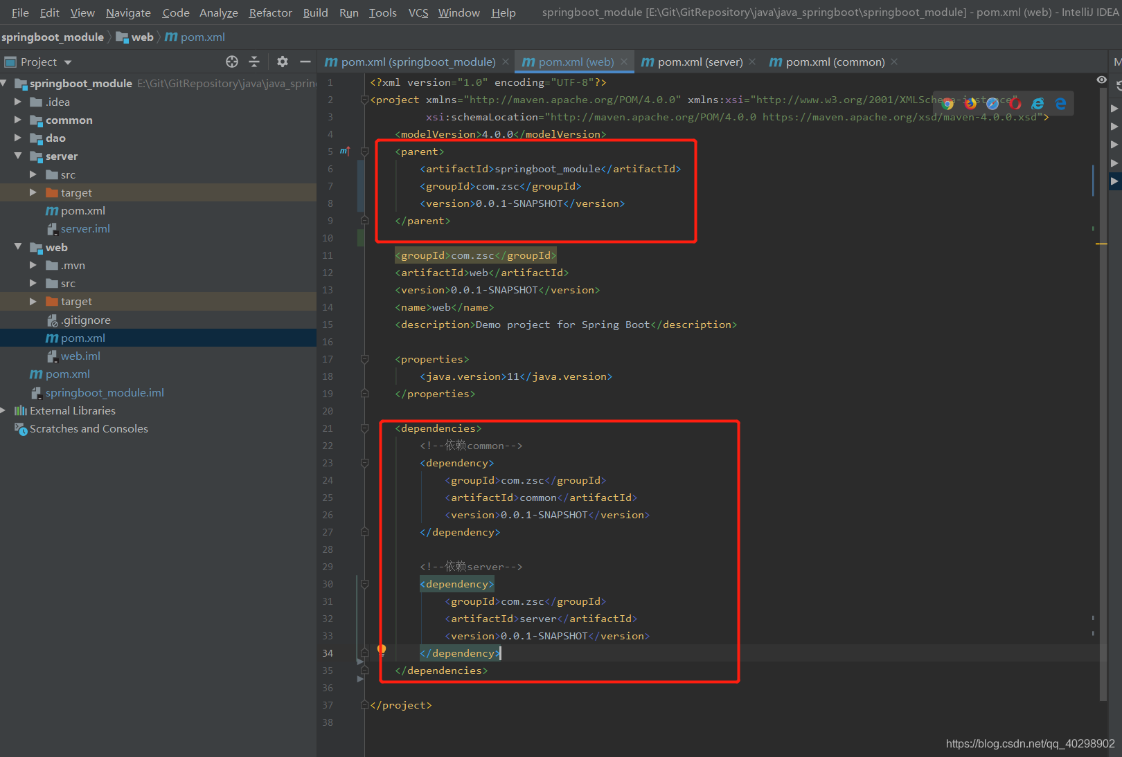Select .gitignore file in web module
The height and width of the screenshot is (757, 1122).
[x=86, y=320]
